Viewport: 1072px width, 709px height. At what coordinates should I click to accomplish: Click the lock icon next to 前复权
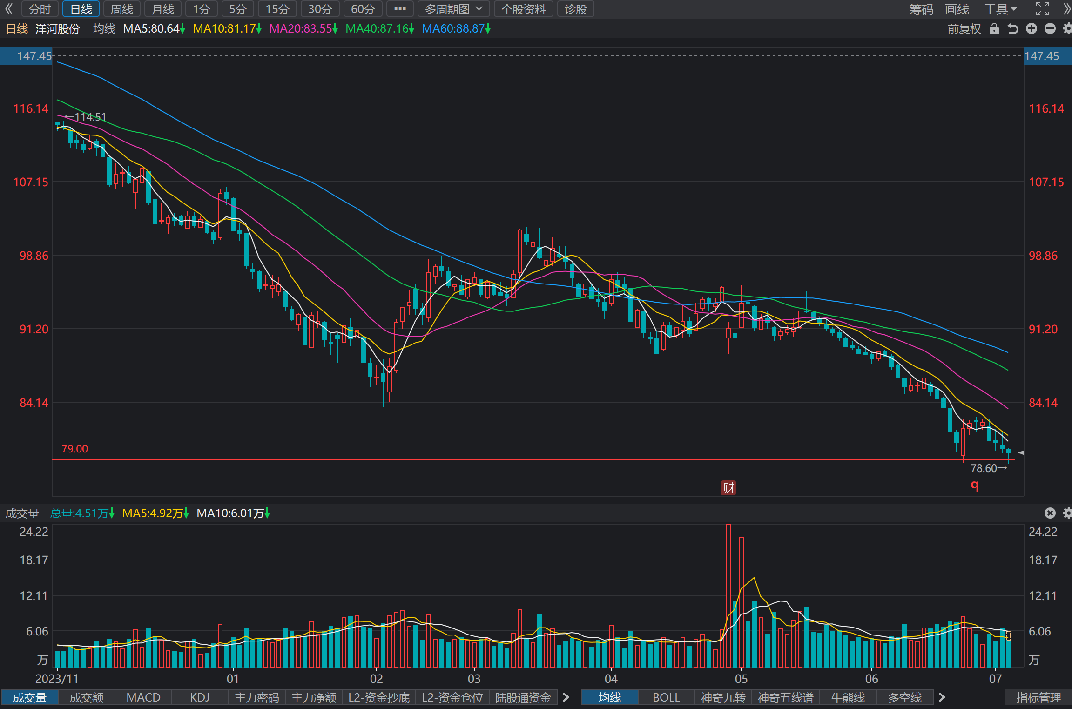[x=994, y=29]
